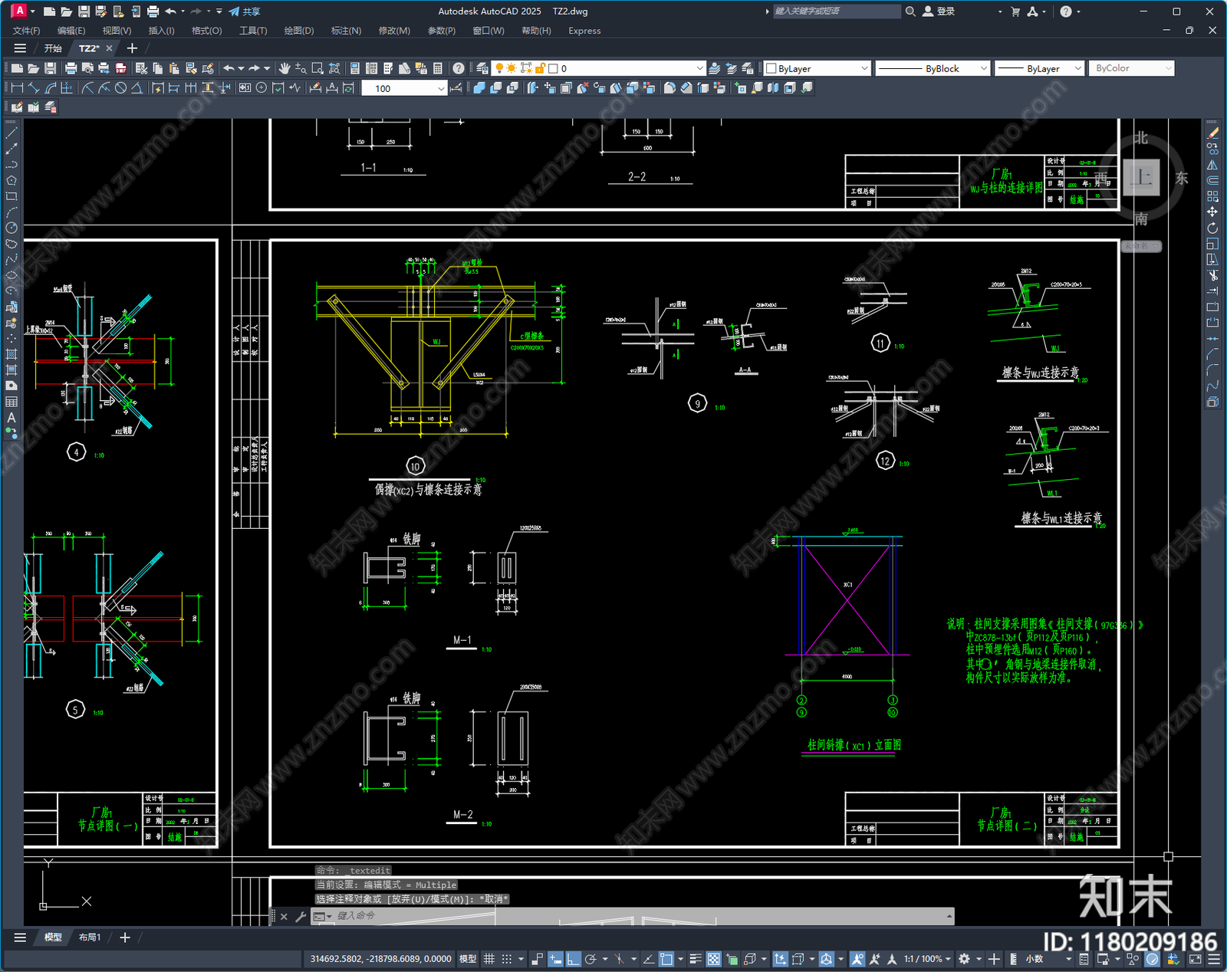Select the Erase tool in modify toolbar
This screenshot has width=1227, height=972.
(x=1212, y=133)
